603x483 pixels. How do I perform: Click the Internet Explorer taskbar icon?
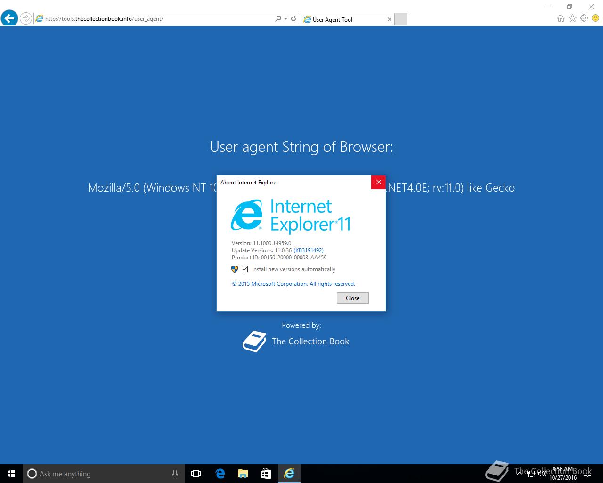point(289,474)
